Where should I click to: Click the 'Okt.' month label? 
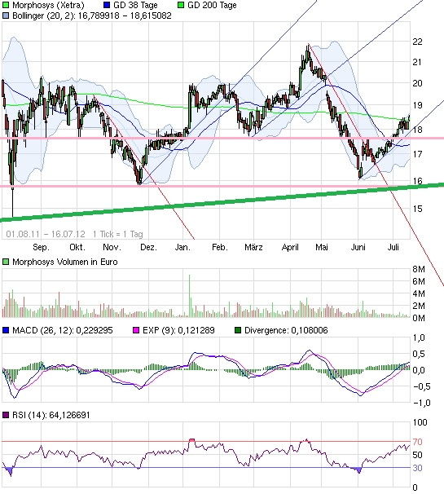77,247
